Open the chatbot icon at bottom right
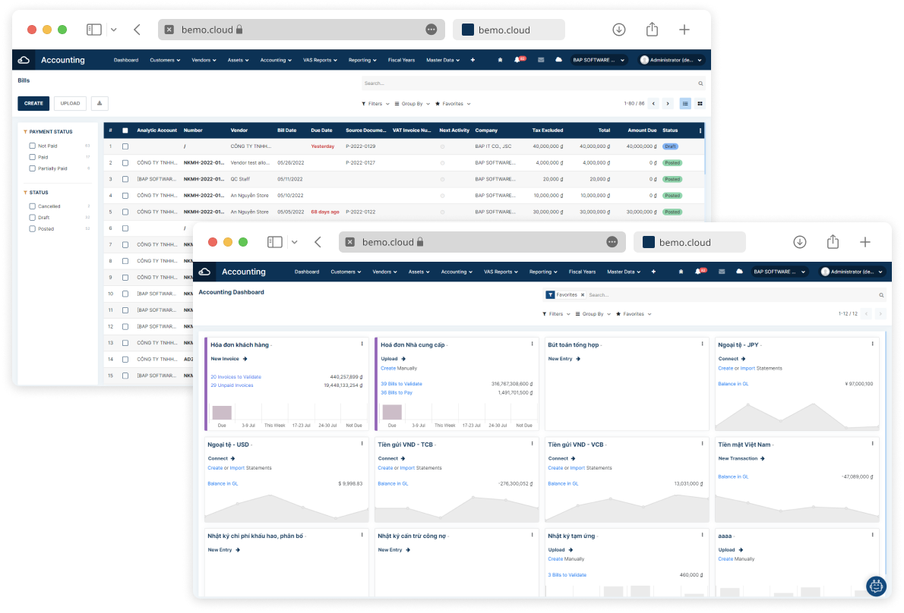 (x=876, y=586)
